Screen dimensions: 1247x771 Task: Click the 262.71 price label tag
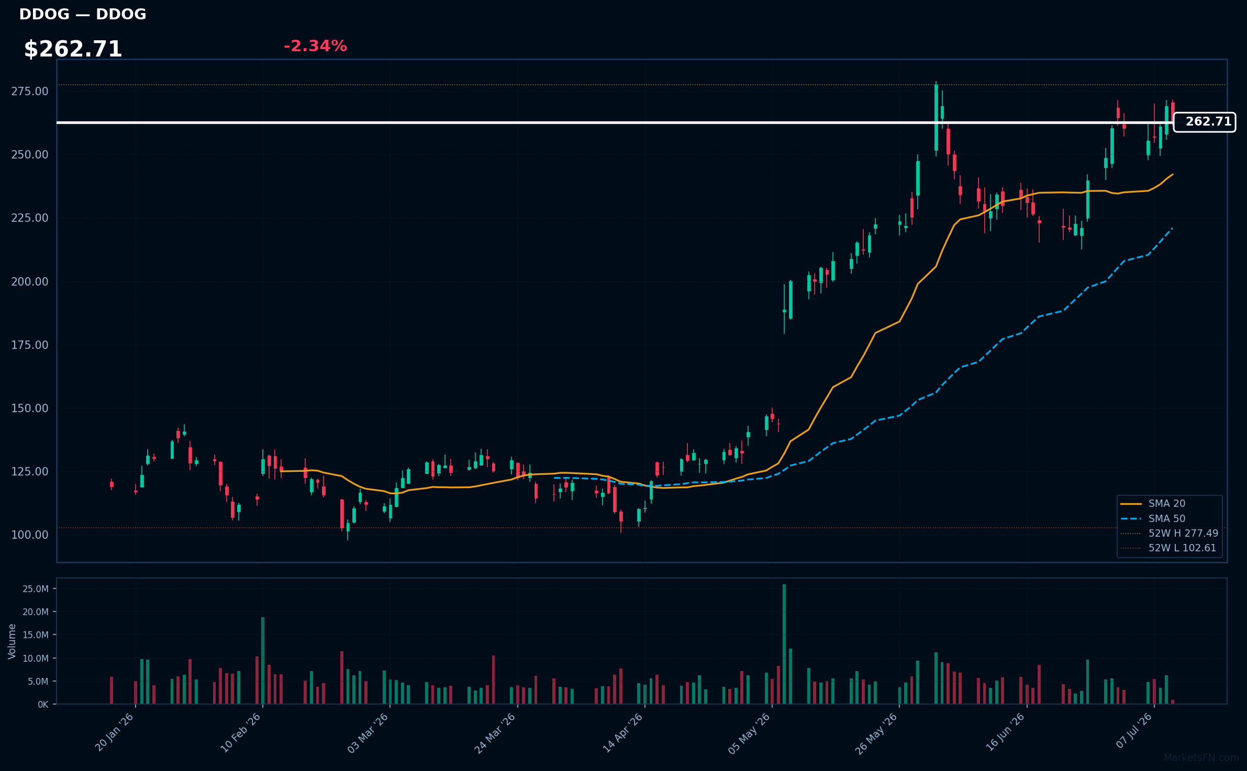point(1204,122)
